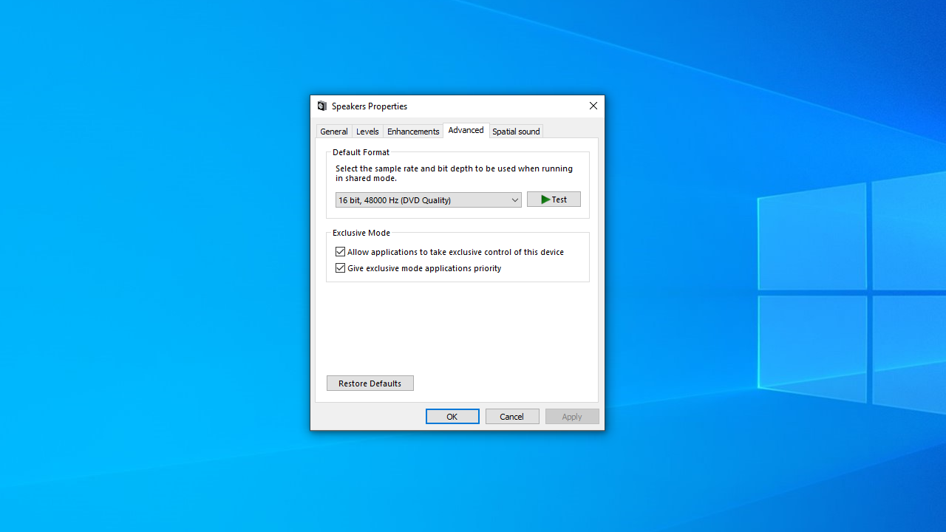
Task: Confirm settings with the OK button
Action: point(452,417)
